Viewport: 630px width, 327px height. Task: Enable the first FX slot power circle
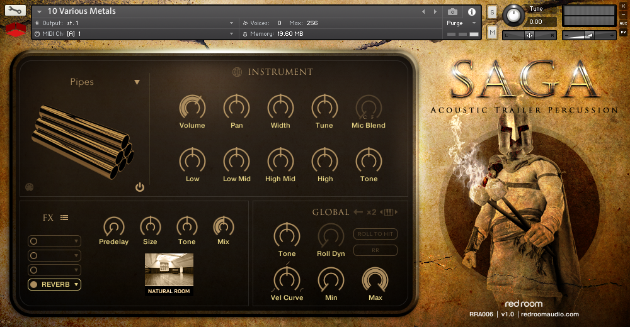34,241
